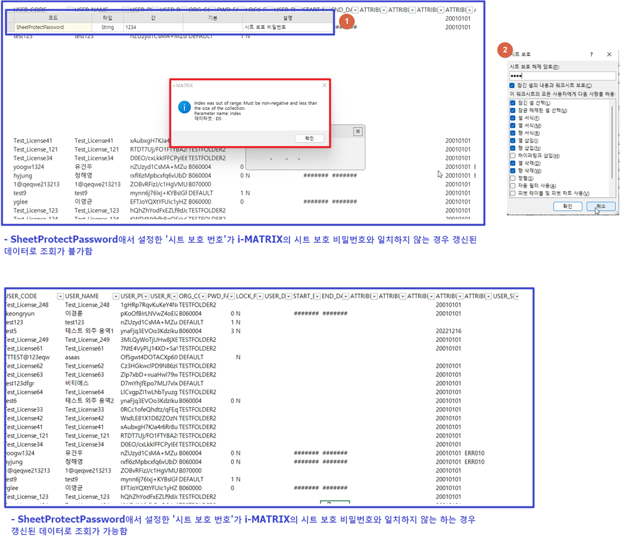Uncheck 잠금 해제된 셀 선택 option
The image size is (624, 548).
click(x=513, y=111)
